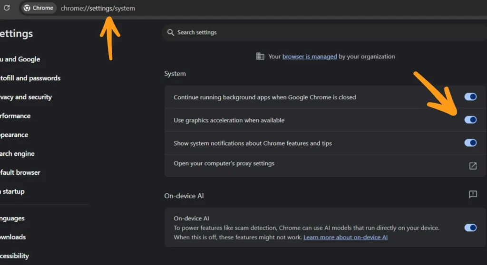The width and height of the screenshot is (487, 265).
Task: Open On startup settings section
Action: (x=12, y=191)
